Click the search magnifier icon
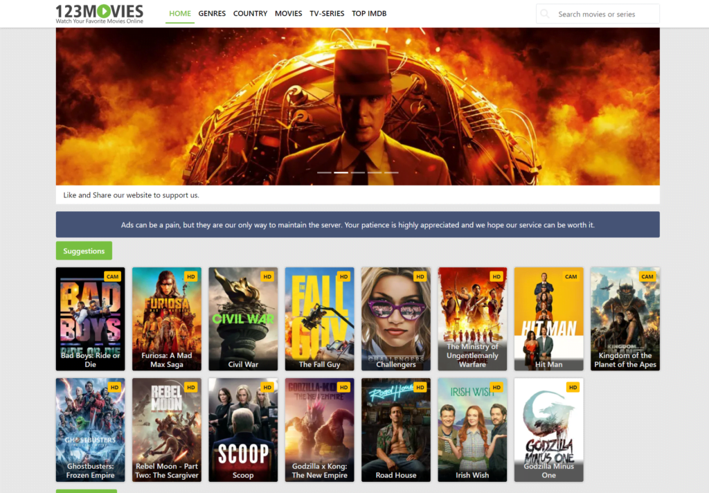 pos(546,14)
